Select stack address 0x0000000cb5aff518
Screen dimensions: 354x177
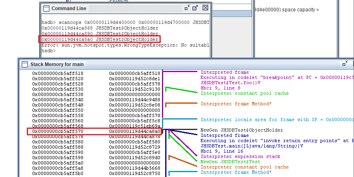58,73
